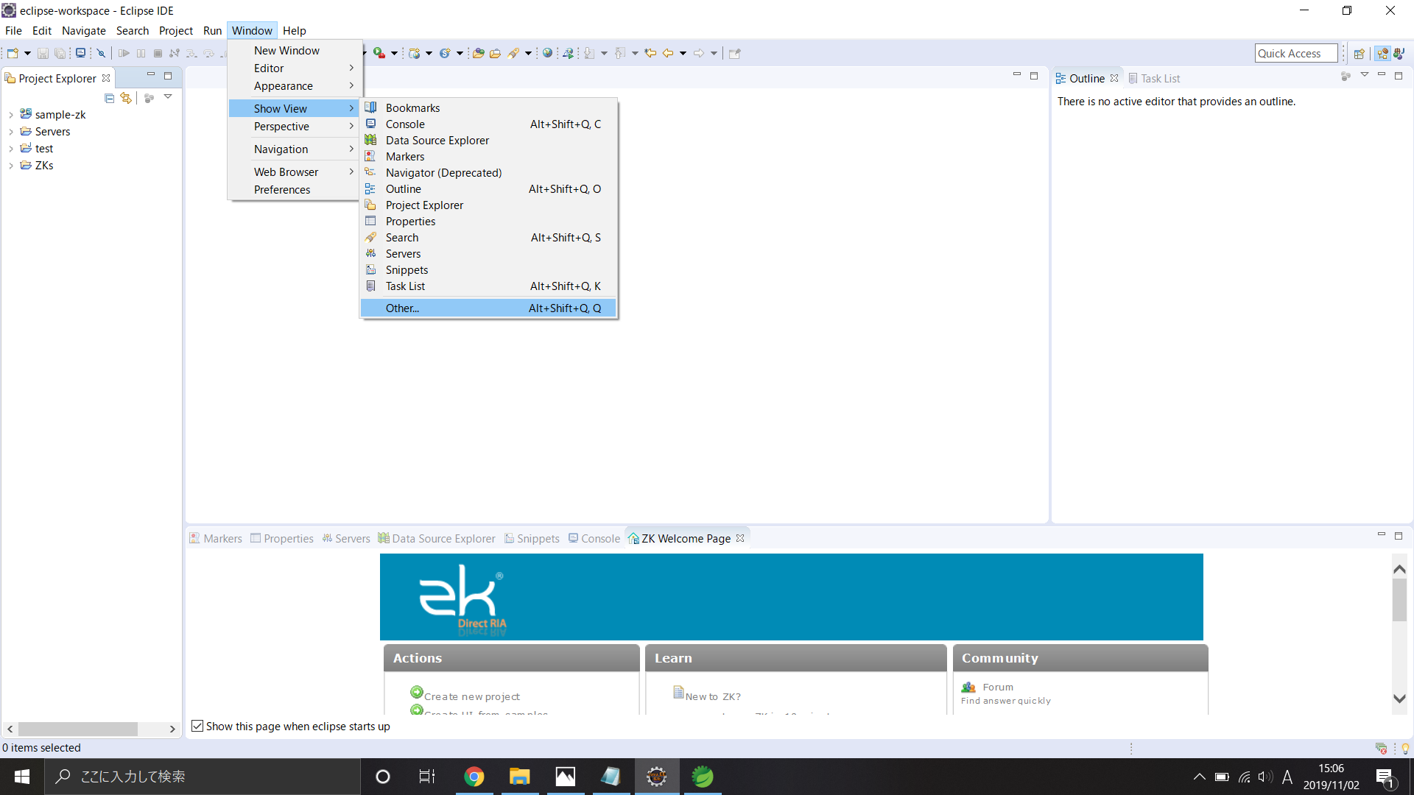Image resolution: width=1414 pixels, height=795 pixels.
Task: Choose Console from the Show View submenu
Action: (405, 124)
